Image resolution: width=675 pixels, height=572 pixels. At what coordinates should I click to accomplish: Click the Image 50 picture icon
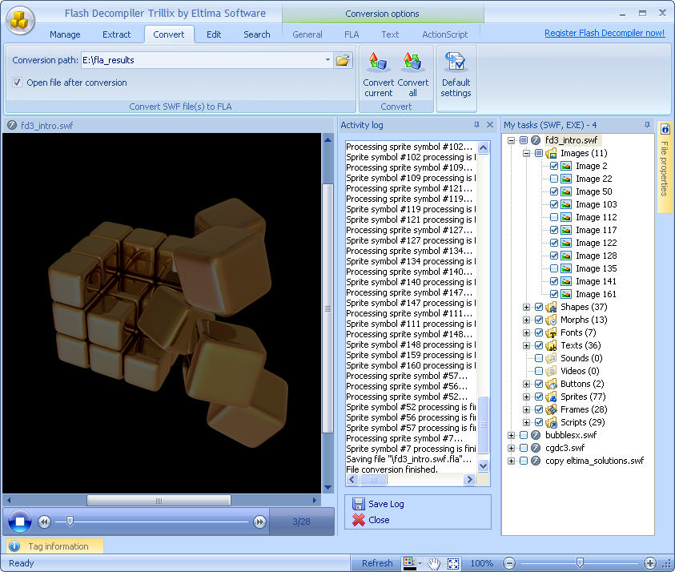pos(567,191)
